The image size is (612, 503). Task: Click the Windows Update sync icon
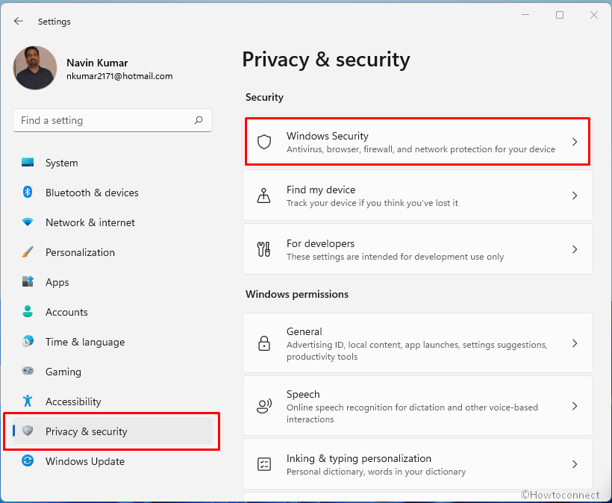(28, 460)
